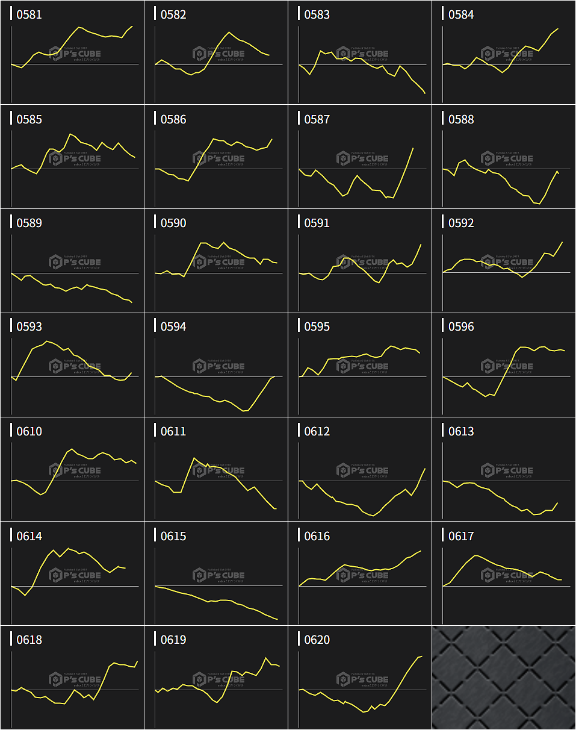Click the empty patterned tile after 0620

504,678
